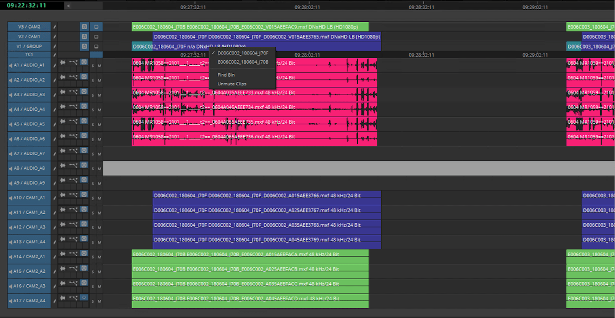Image resolution: width=615 pixels, height=318 pixels.
Task: Click the power icon on V3 / CAM2
Action: (x=84, y=27)
